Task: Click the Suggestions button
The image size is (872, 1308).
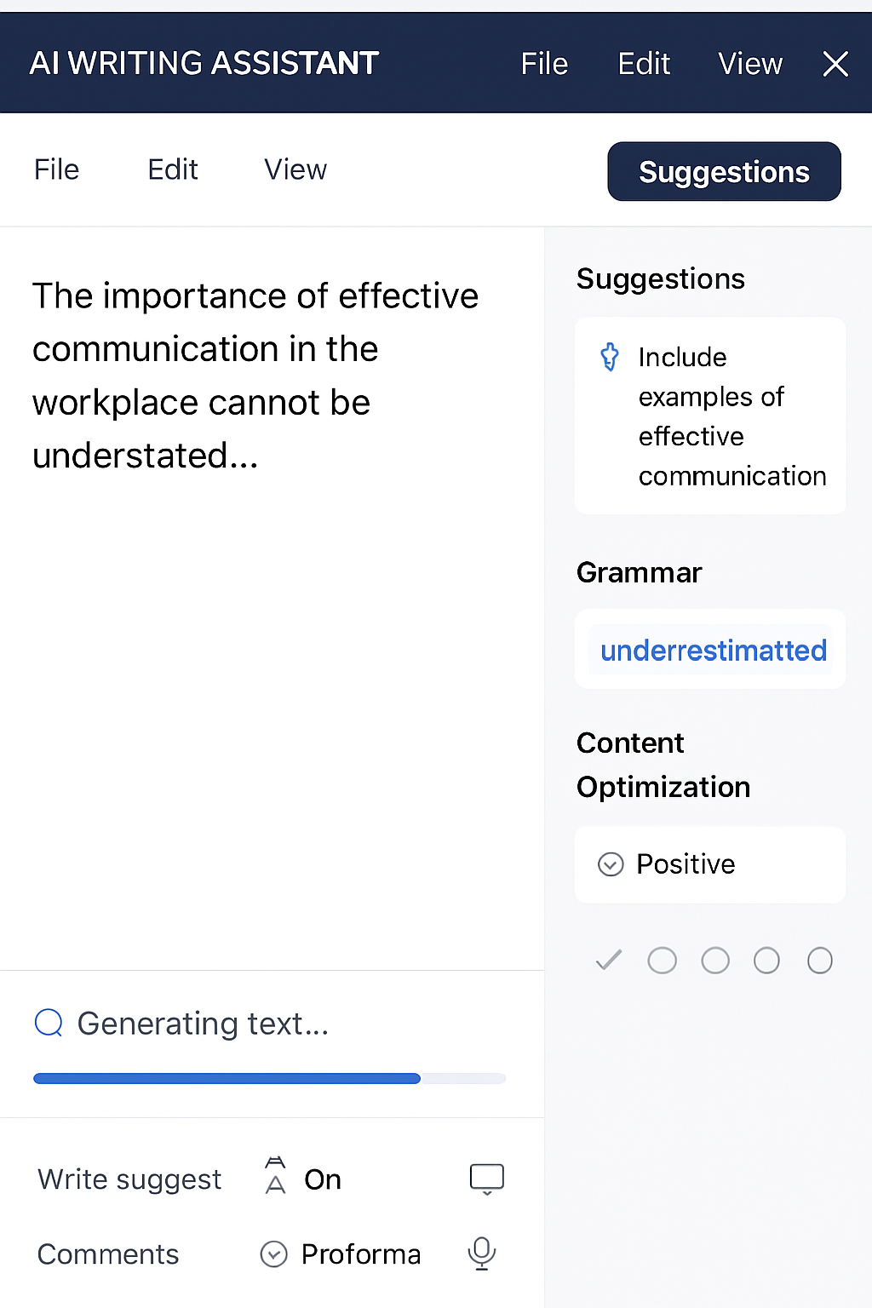Action: (724, 172)
